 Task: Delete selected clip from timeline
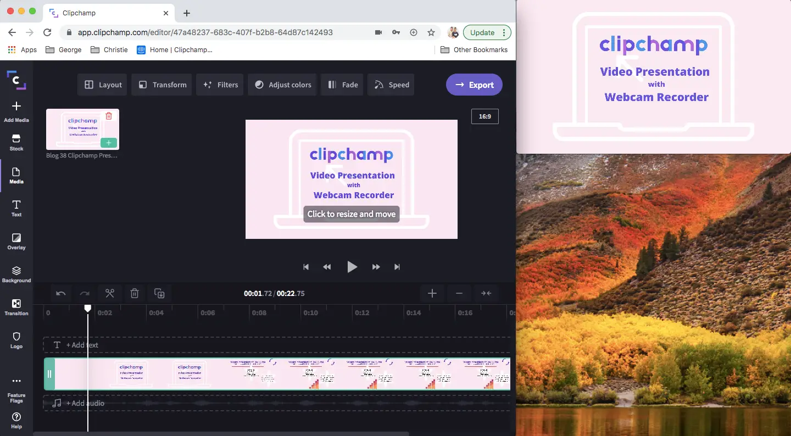(135, 293)
